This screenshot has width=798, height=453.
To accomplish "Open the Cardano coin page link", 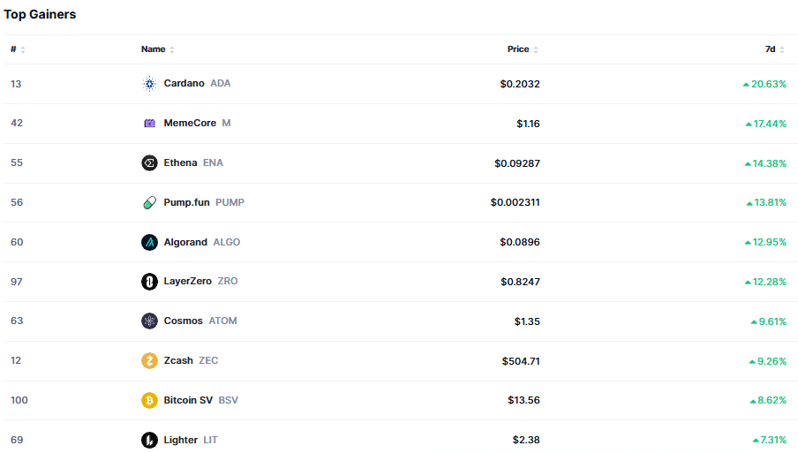I will [x=184, y=83].
